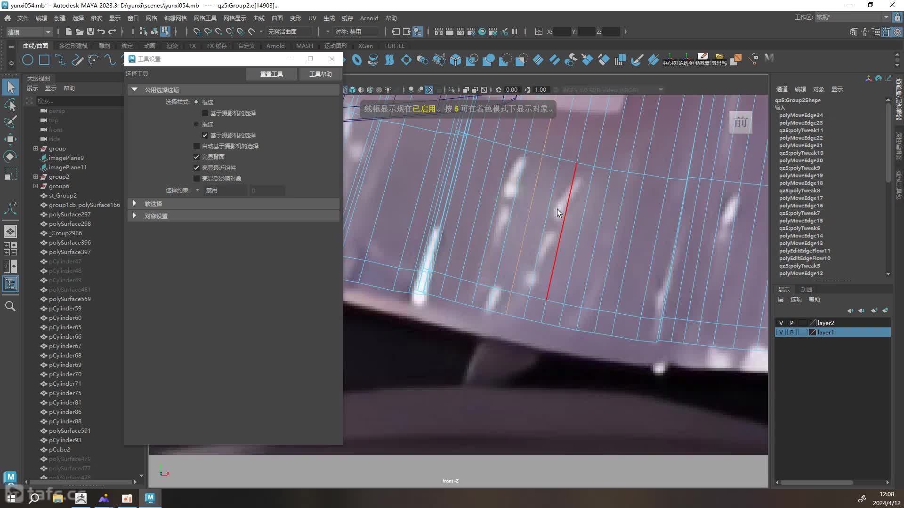904x508 pixels.
Task: Click the 前 view cube face
Action: 741,122
